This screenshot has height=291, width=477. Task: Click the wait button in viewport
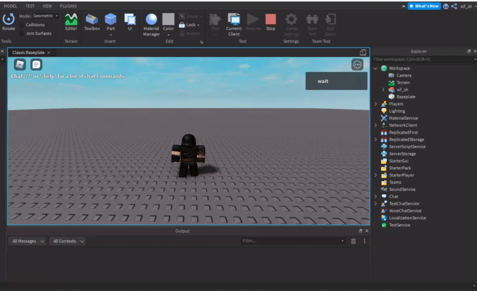tap(336, 81)
